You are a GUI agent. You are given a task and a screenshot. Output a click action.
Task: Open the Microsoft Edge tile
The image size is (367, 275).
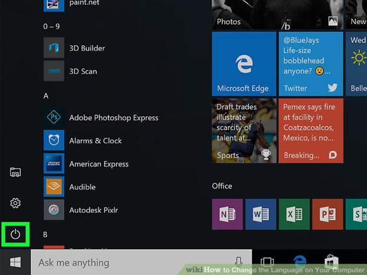(x=244, y=64)
